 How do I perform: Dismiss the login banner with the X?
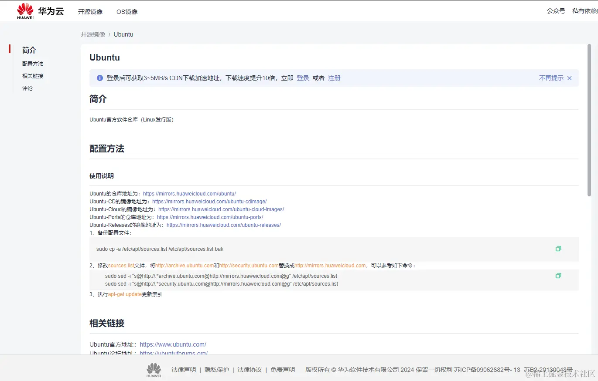coord(569,78)
